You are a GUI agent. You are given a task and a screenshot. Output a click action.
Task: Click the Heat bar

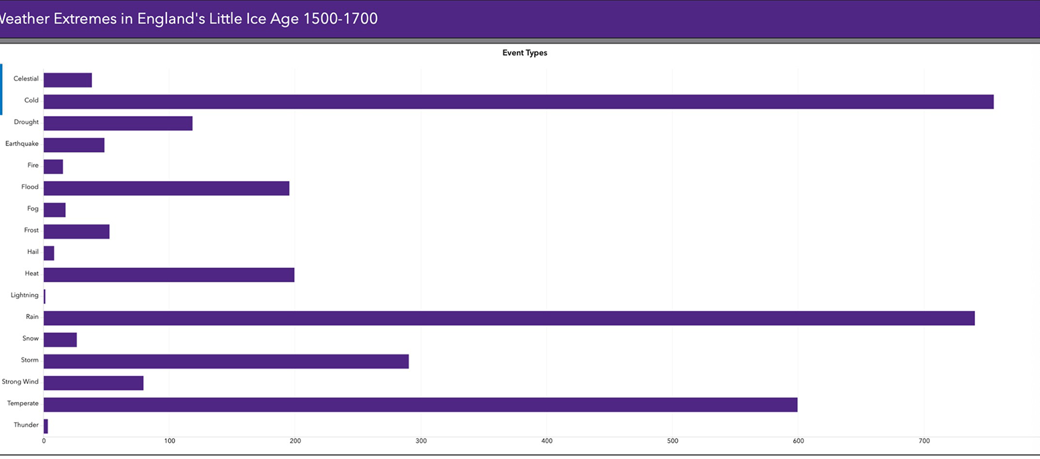168,275
